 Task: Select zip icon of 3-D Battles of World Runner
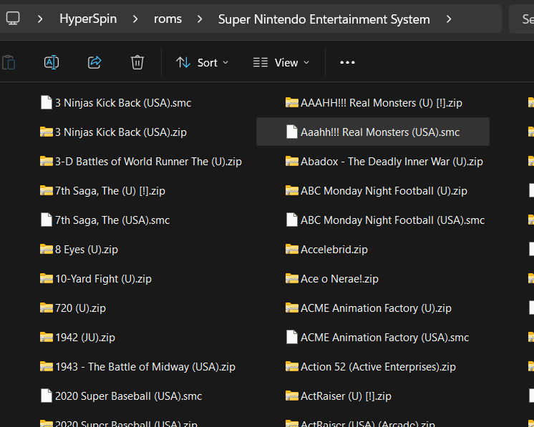point(47,161)
